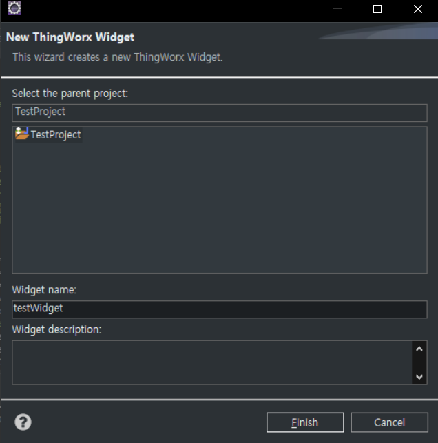438x443 pixels.
Task: Click the Eclipse window icon in title bar
Action: 14,9
